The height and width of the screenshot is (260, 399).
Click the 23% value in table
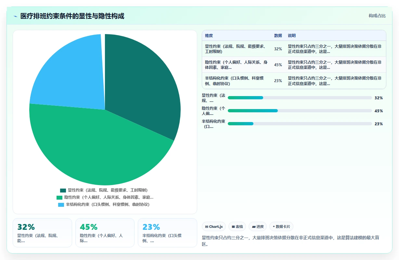(x=278, y=81)
